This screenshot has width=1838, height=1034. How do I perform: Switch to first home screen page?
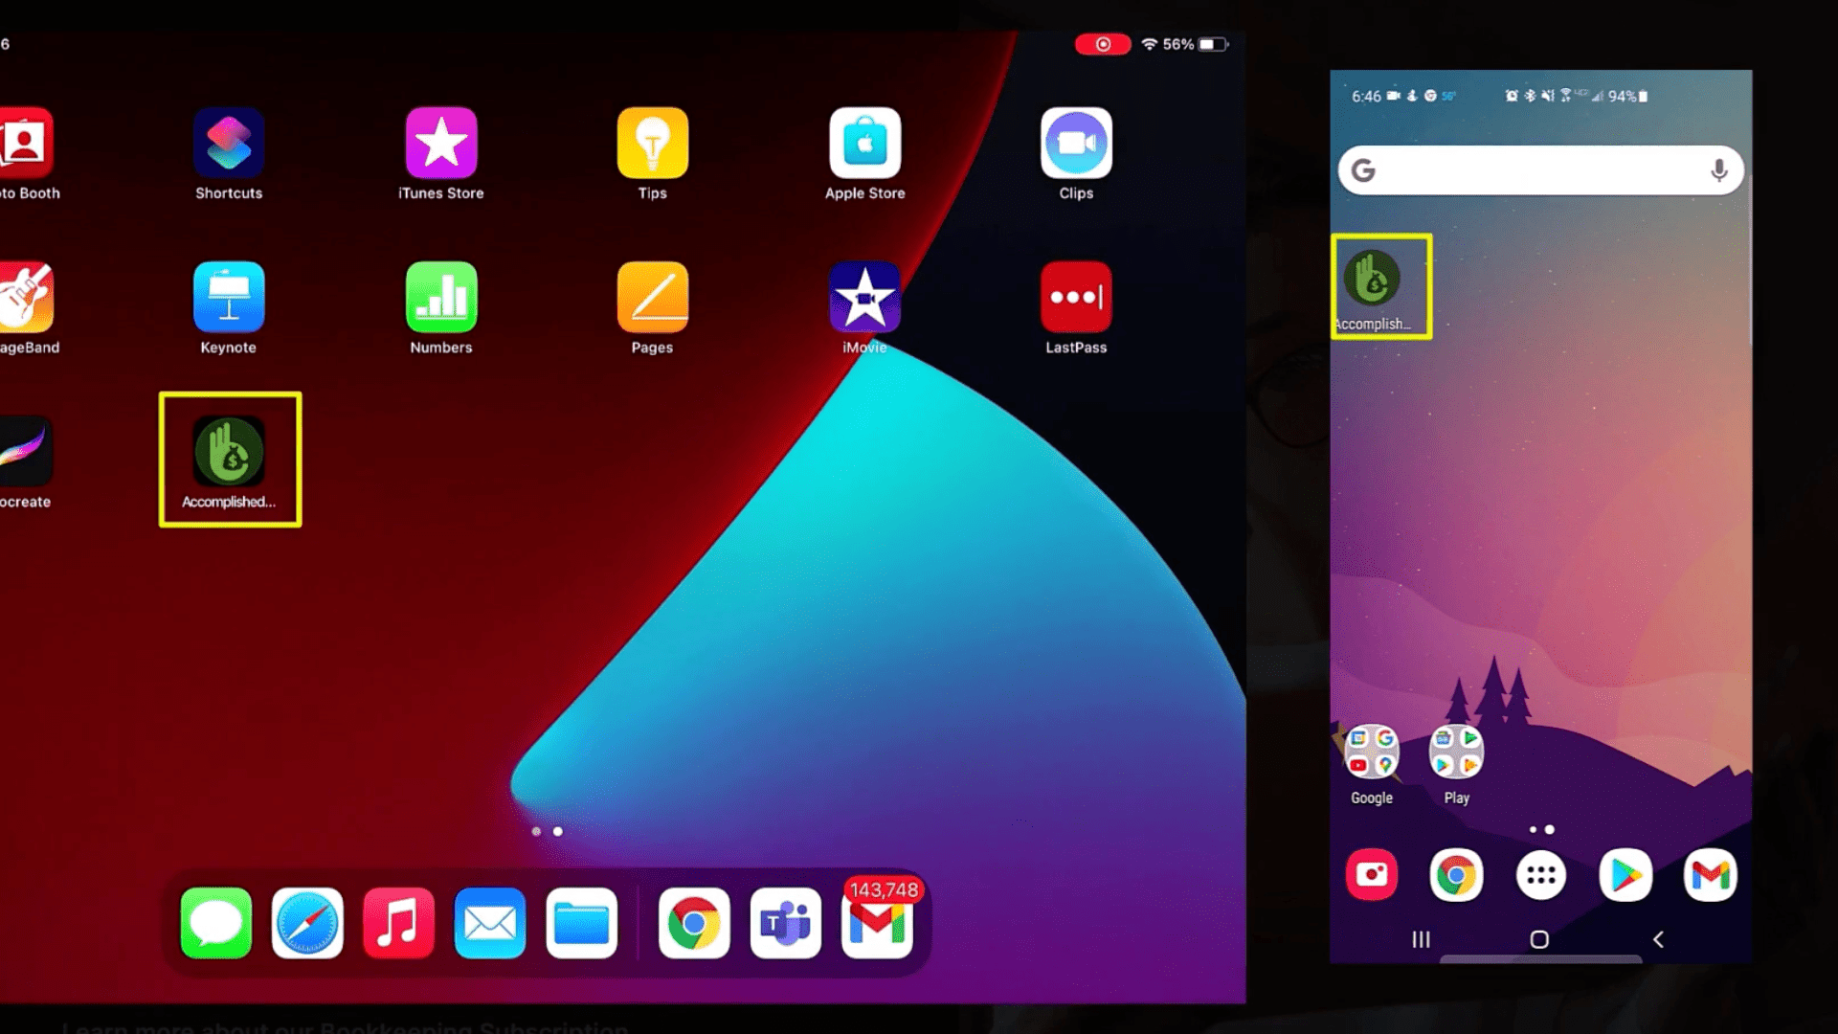(x=536, y=831)
